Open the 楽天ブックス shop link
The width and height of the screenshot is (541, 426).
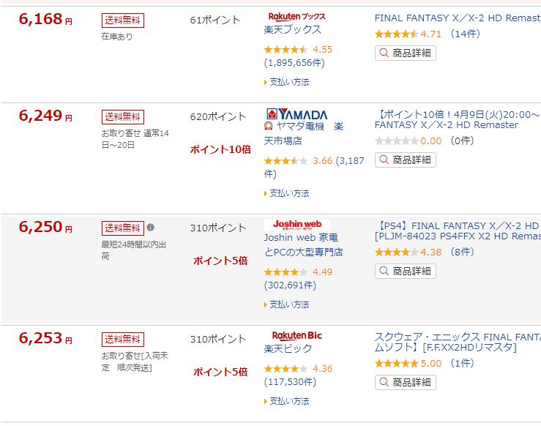tap(293, 30)
